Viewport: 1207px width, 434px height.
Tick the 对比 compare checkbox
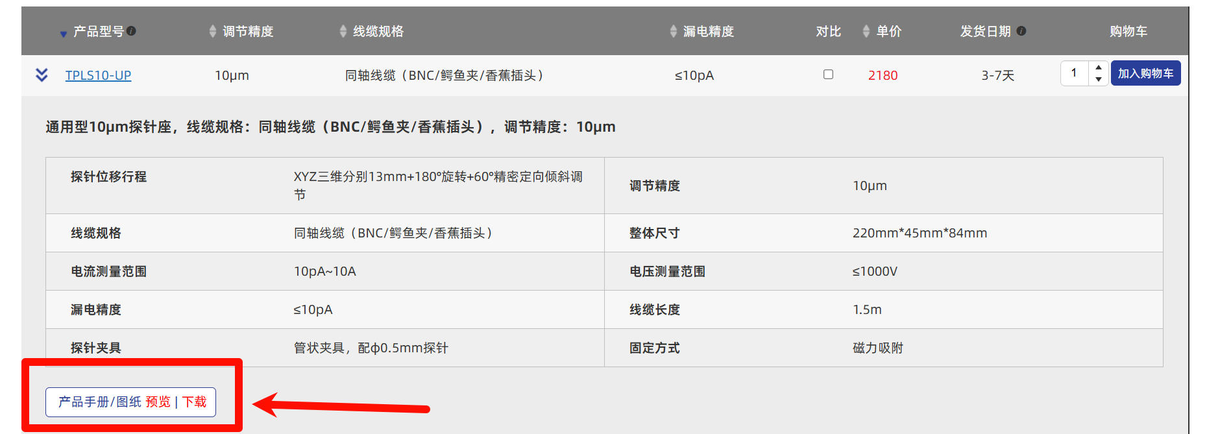click(x=828, y=75)
